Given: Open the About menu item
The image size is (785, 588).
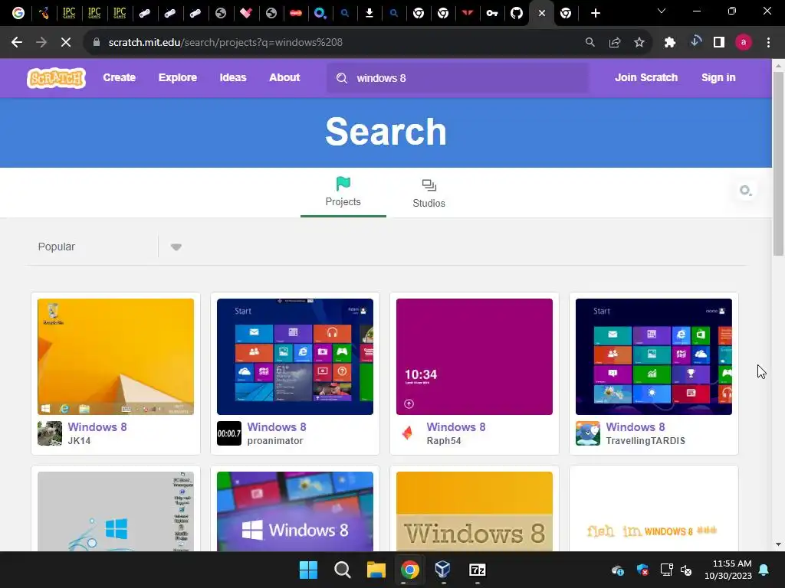Looking at the screenshot, I should pos(284,77).
